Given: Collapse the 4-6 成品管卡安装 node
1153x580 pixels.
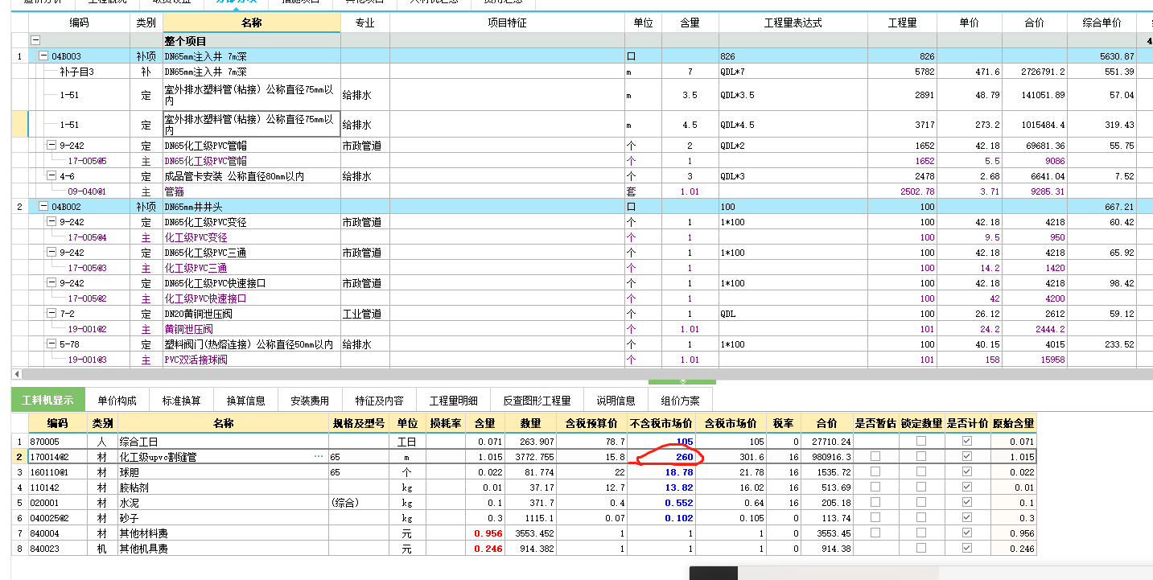Looking at the screenshot, I should coord(51,176).
